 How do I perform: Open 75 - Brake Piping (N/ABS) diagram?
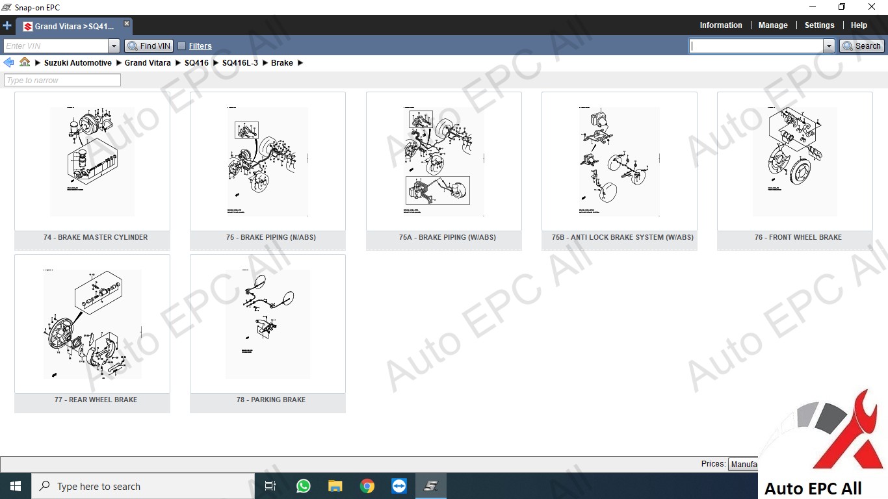268,170
